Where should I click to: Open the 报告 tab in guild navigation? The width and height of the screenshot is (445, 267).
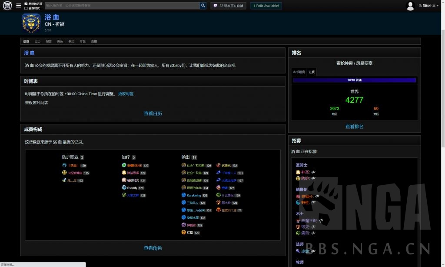[x=49, y=41]
